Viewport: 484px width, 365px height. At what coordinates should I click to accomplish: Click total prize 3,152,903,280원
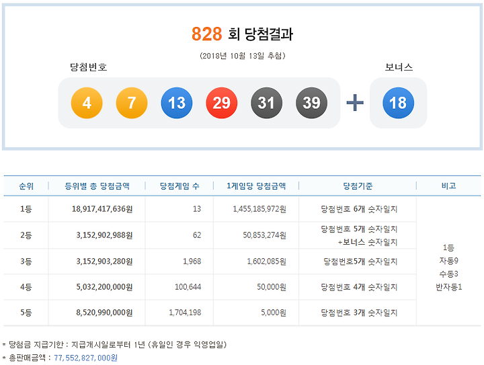click(104, 261)
